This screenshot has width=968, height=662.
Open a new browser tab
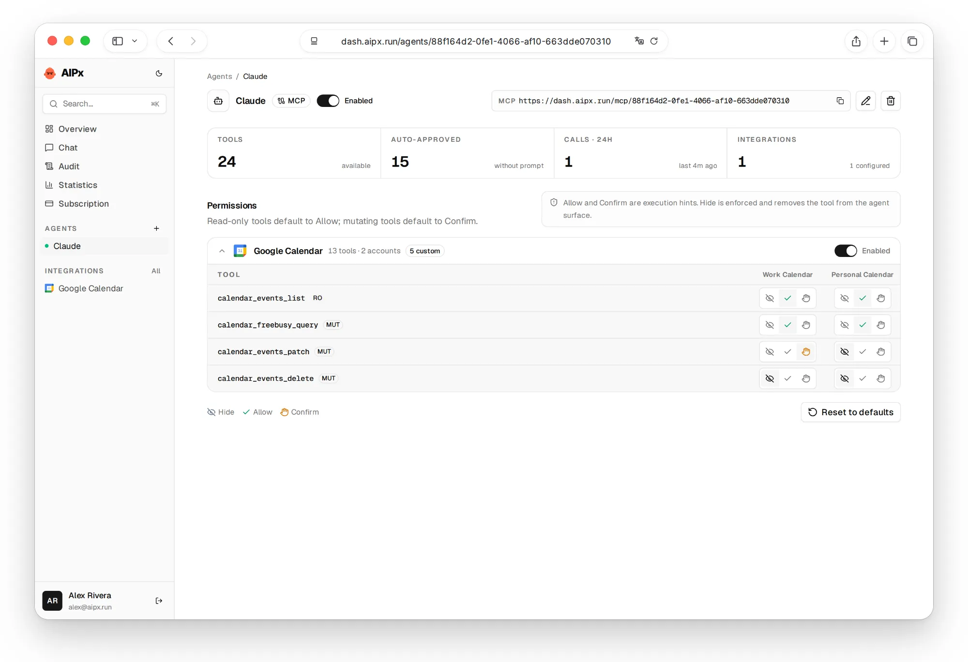(x=884, y=41)
